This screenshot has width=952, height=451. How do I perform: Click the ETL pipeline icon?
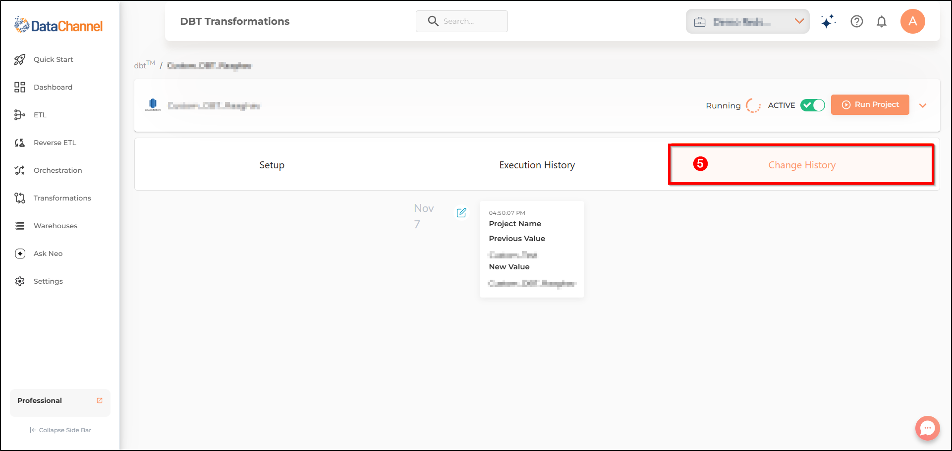[20, 115]
